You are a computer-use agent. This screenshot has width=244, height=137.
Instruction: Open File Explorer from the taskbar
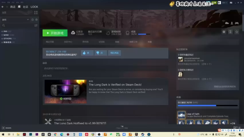[x=18, y=134]
